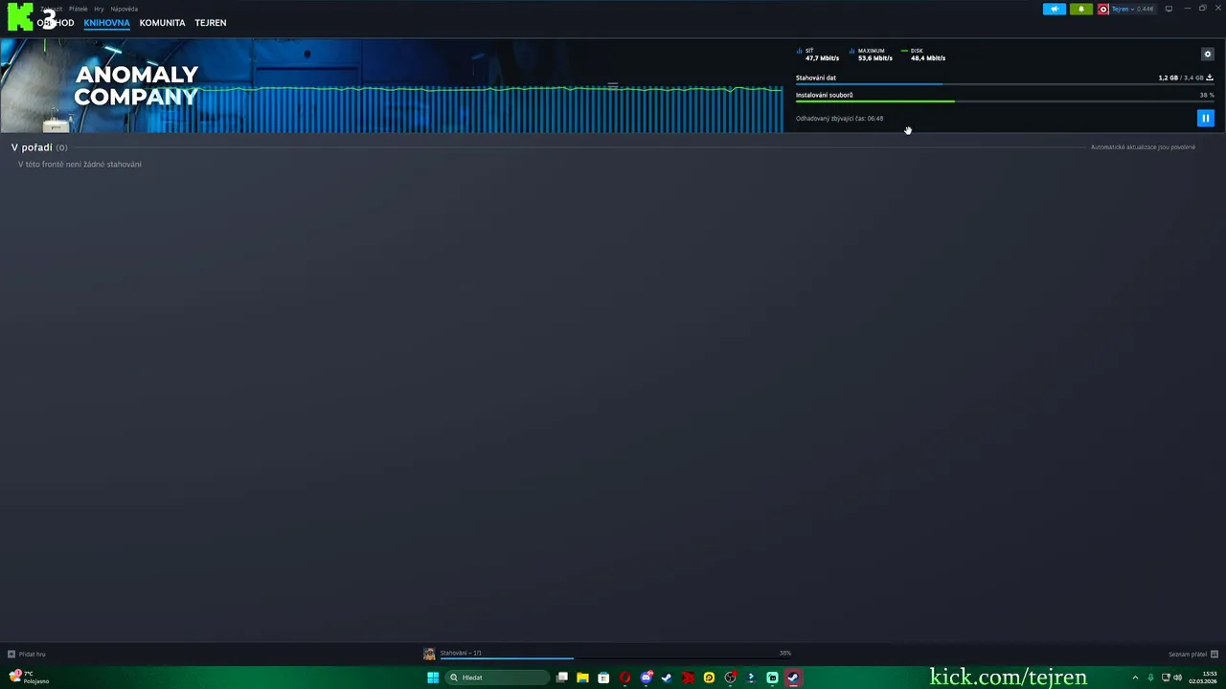This screenshot has width=1226, height=689.
Task: Open the Tejren profile tab
Action: pyautogui.click(x=211, y=23)
